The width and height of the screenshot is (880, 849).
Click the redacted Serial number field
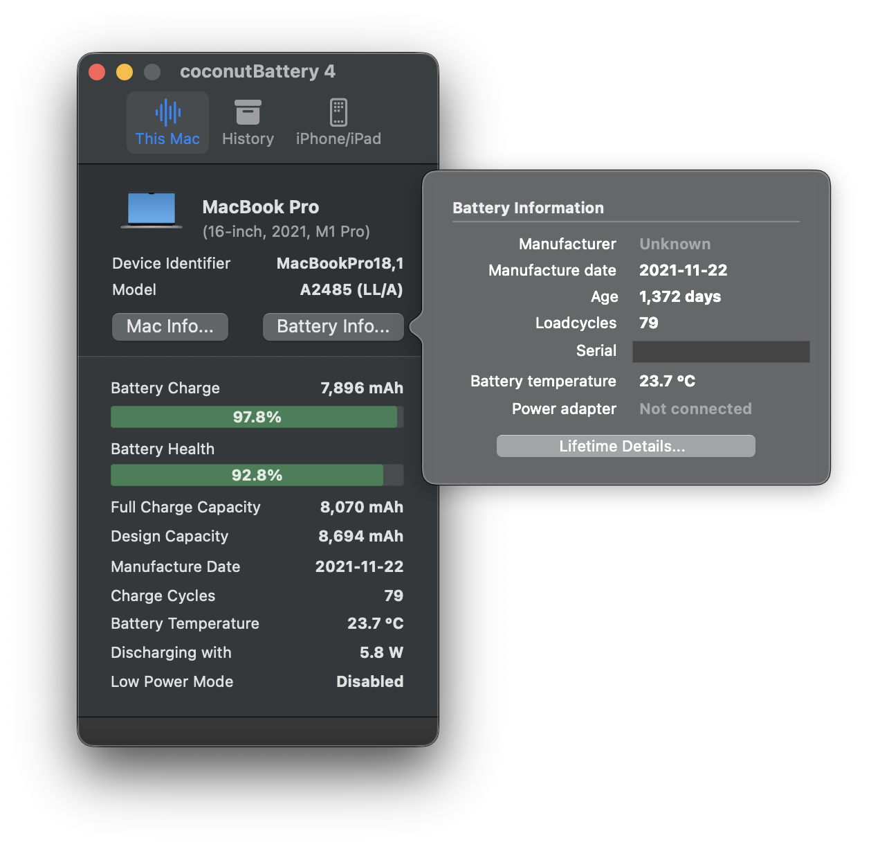(x=721, y=351)
